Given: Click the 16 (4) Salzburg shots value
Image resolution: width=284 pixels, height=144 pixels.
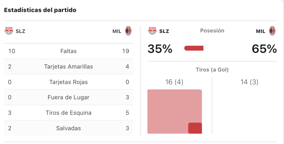Looking at the screenshot, I should point(174,82).
